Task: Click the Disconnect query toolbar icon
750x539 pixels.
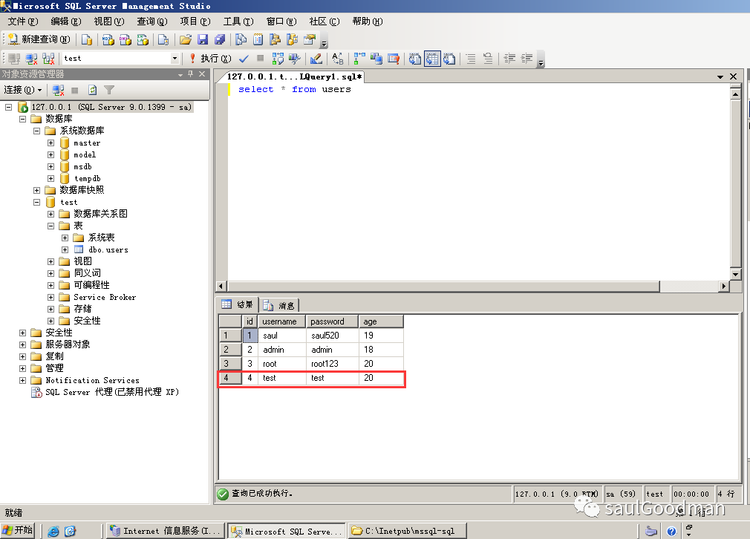Action: pos(32,59)
